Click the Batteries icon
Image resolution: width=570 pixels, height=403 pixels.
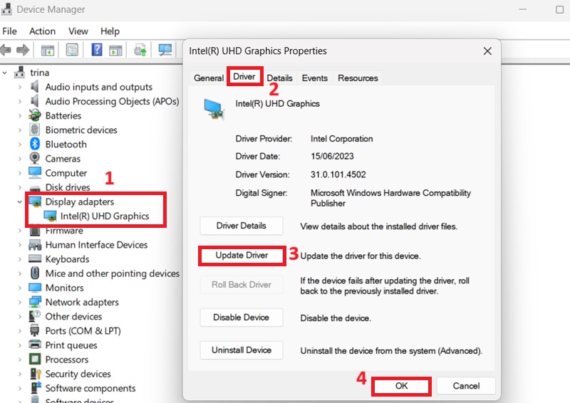(35, 115)
